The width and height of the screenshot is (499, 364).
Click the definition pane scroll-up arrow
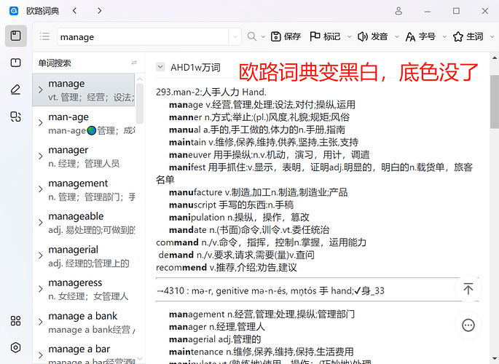pos(494,58)
